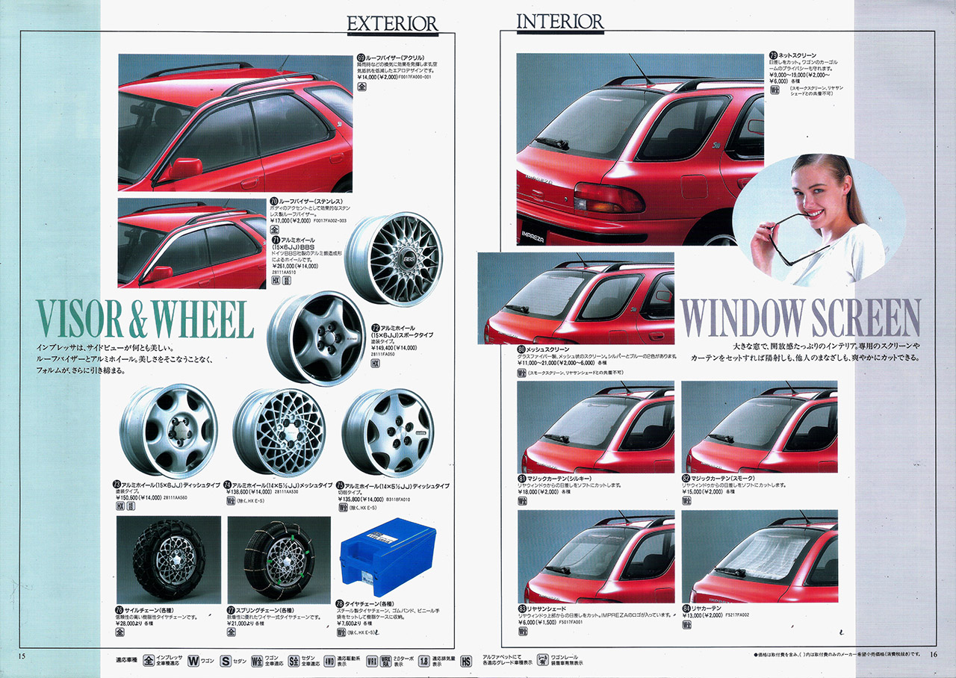Click the 全 Impreza all-models legend icon
Image resolution: width=956 pixels, height=678 pixels.
click(x=149, y=661)
